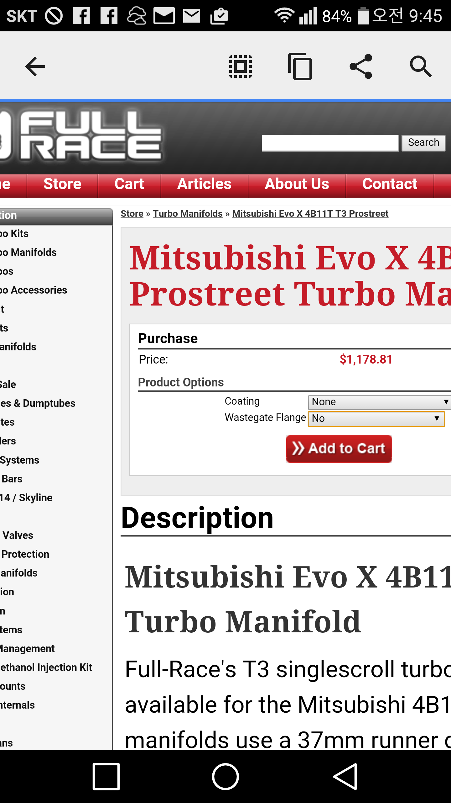
Task: Open the Skyline sidebar category
Action: 26,498
